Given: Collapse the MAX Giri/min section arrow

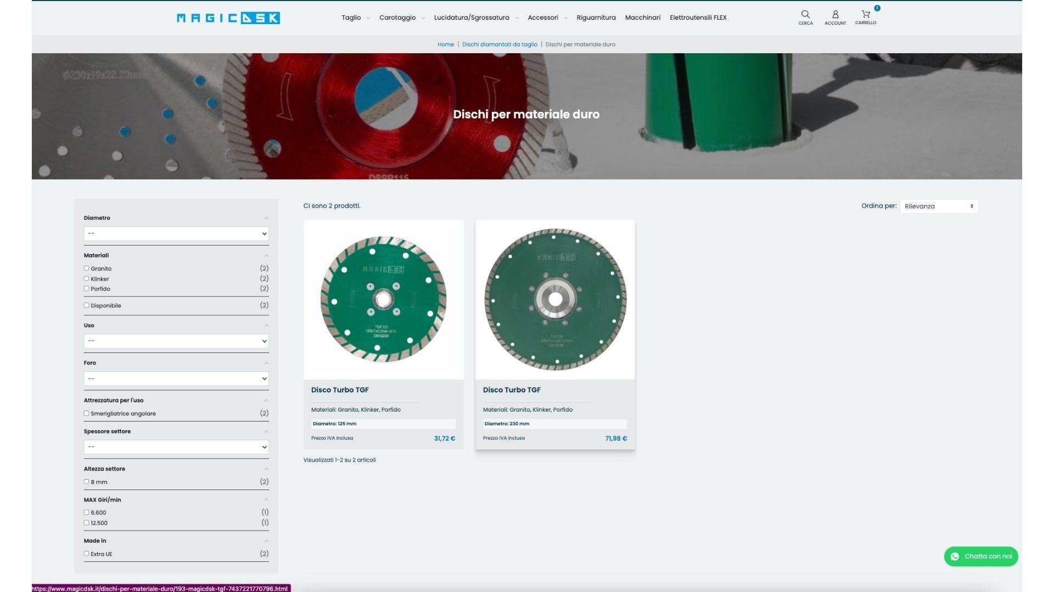Looking at the screenshot, I should [x=266, y=500].
